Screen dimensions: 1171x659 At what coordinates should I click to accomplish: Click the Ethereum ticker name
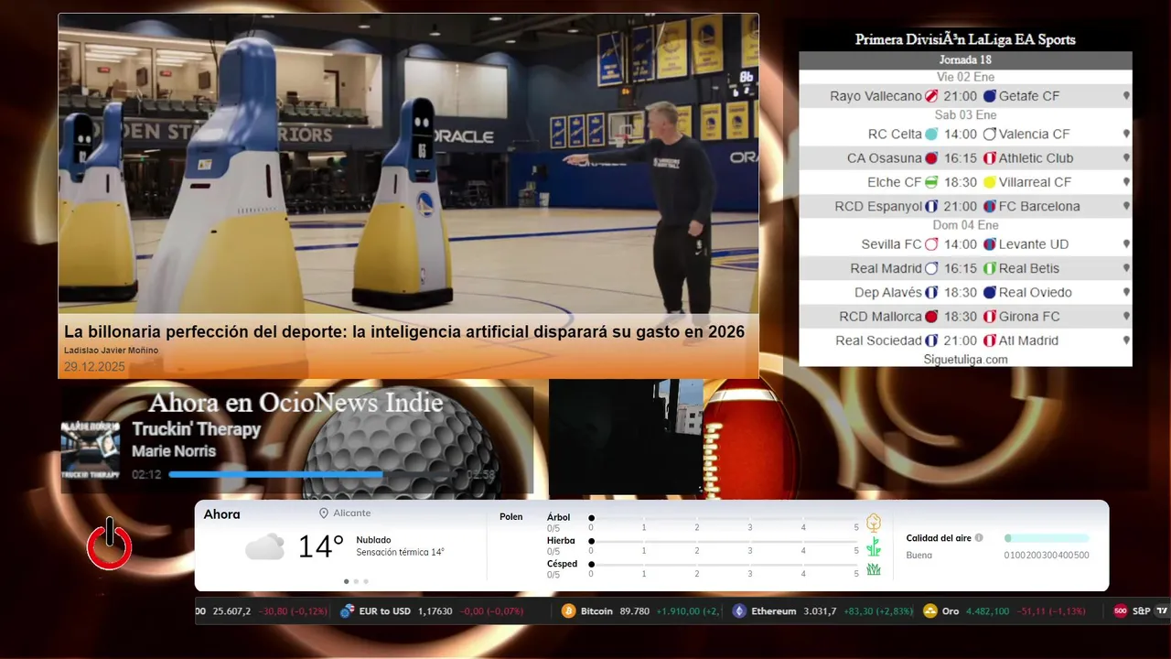(774, 610)
